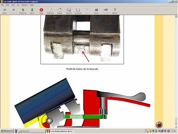Click the green arrow hardware removal tray icon

pos(156,131)
